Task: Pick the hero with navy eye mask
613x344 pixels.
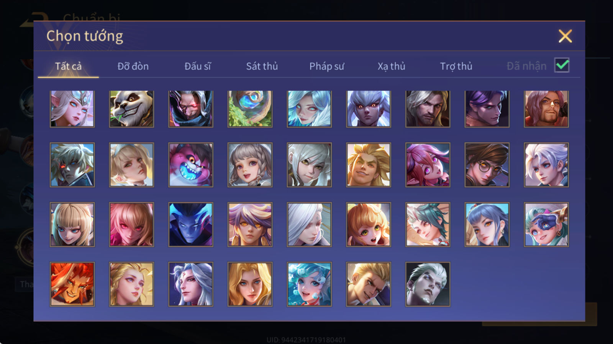Action: pyautogui.click(x=546, y=224)
